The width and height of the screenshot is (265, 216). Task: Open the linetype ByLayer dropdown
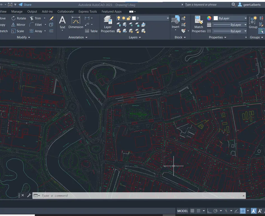pos(245,31)
